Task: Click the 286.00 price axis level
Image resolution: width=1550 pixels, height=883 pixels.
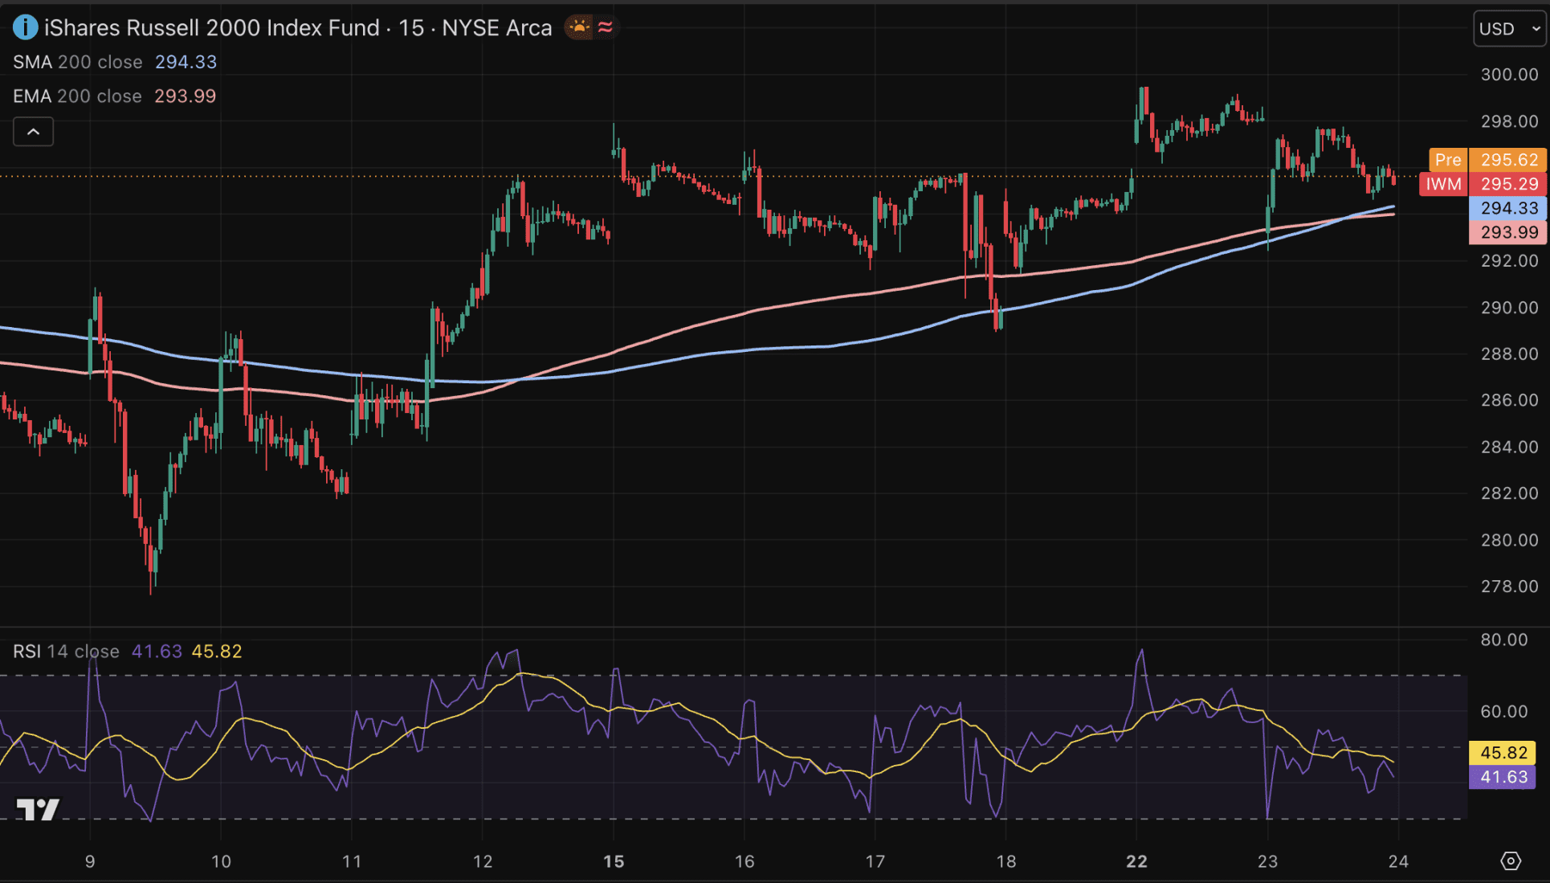Action: pos(1510,400)
